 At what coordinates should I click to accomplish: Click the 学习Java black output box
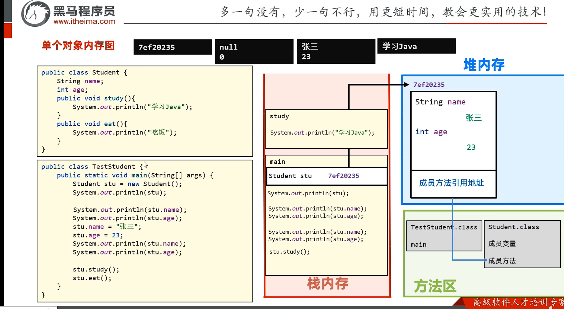pos(416,46)
